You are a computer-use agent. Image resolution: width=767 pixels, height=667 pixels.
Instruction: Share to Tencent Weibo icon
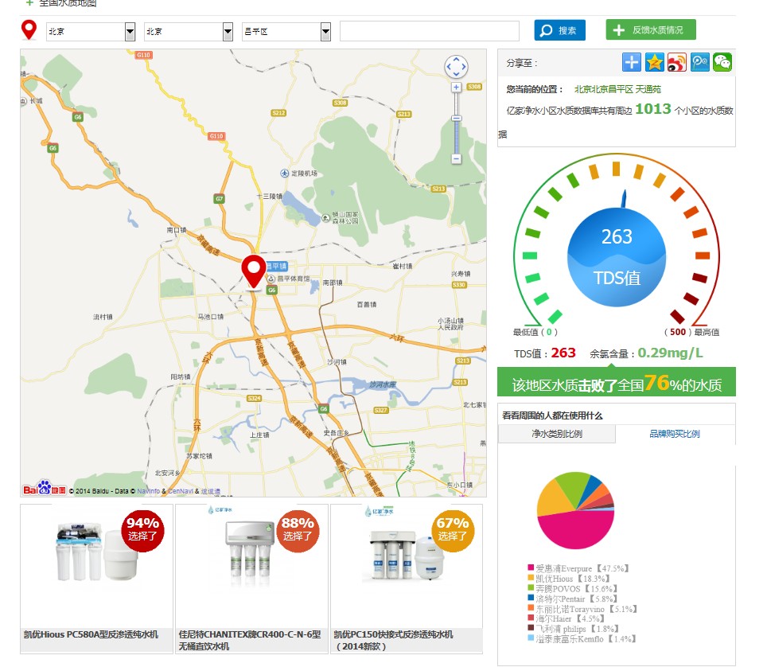click(700, 62)
